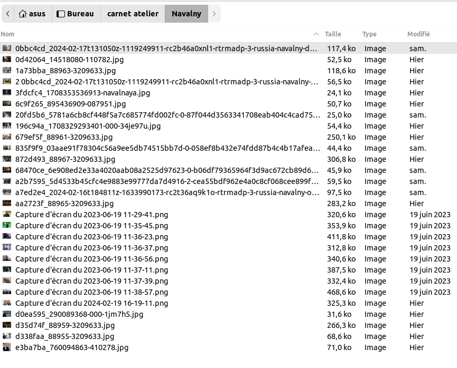Click the 97,5 ko size value
The image size is (457, 368).
click(x=339, y=192)
